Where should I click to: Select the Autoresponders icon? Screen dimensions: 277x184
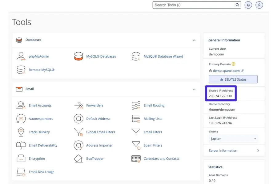21,119
